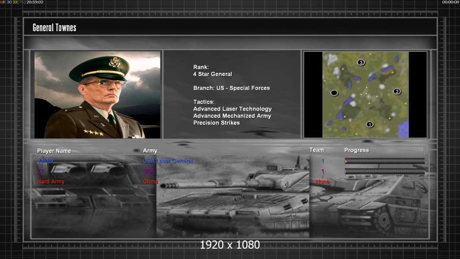Click team number 1 in Z1's row
460x259 pixels.
pos(323,171)
